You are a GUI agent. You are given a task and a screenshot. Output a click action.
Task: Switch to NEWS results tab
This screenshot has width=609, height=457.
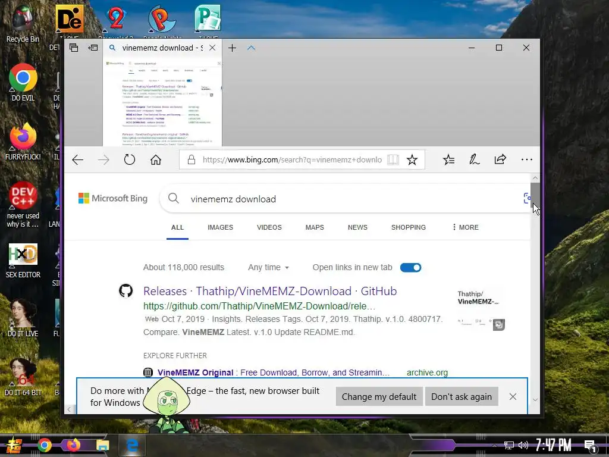pos(357,227)
